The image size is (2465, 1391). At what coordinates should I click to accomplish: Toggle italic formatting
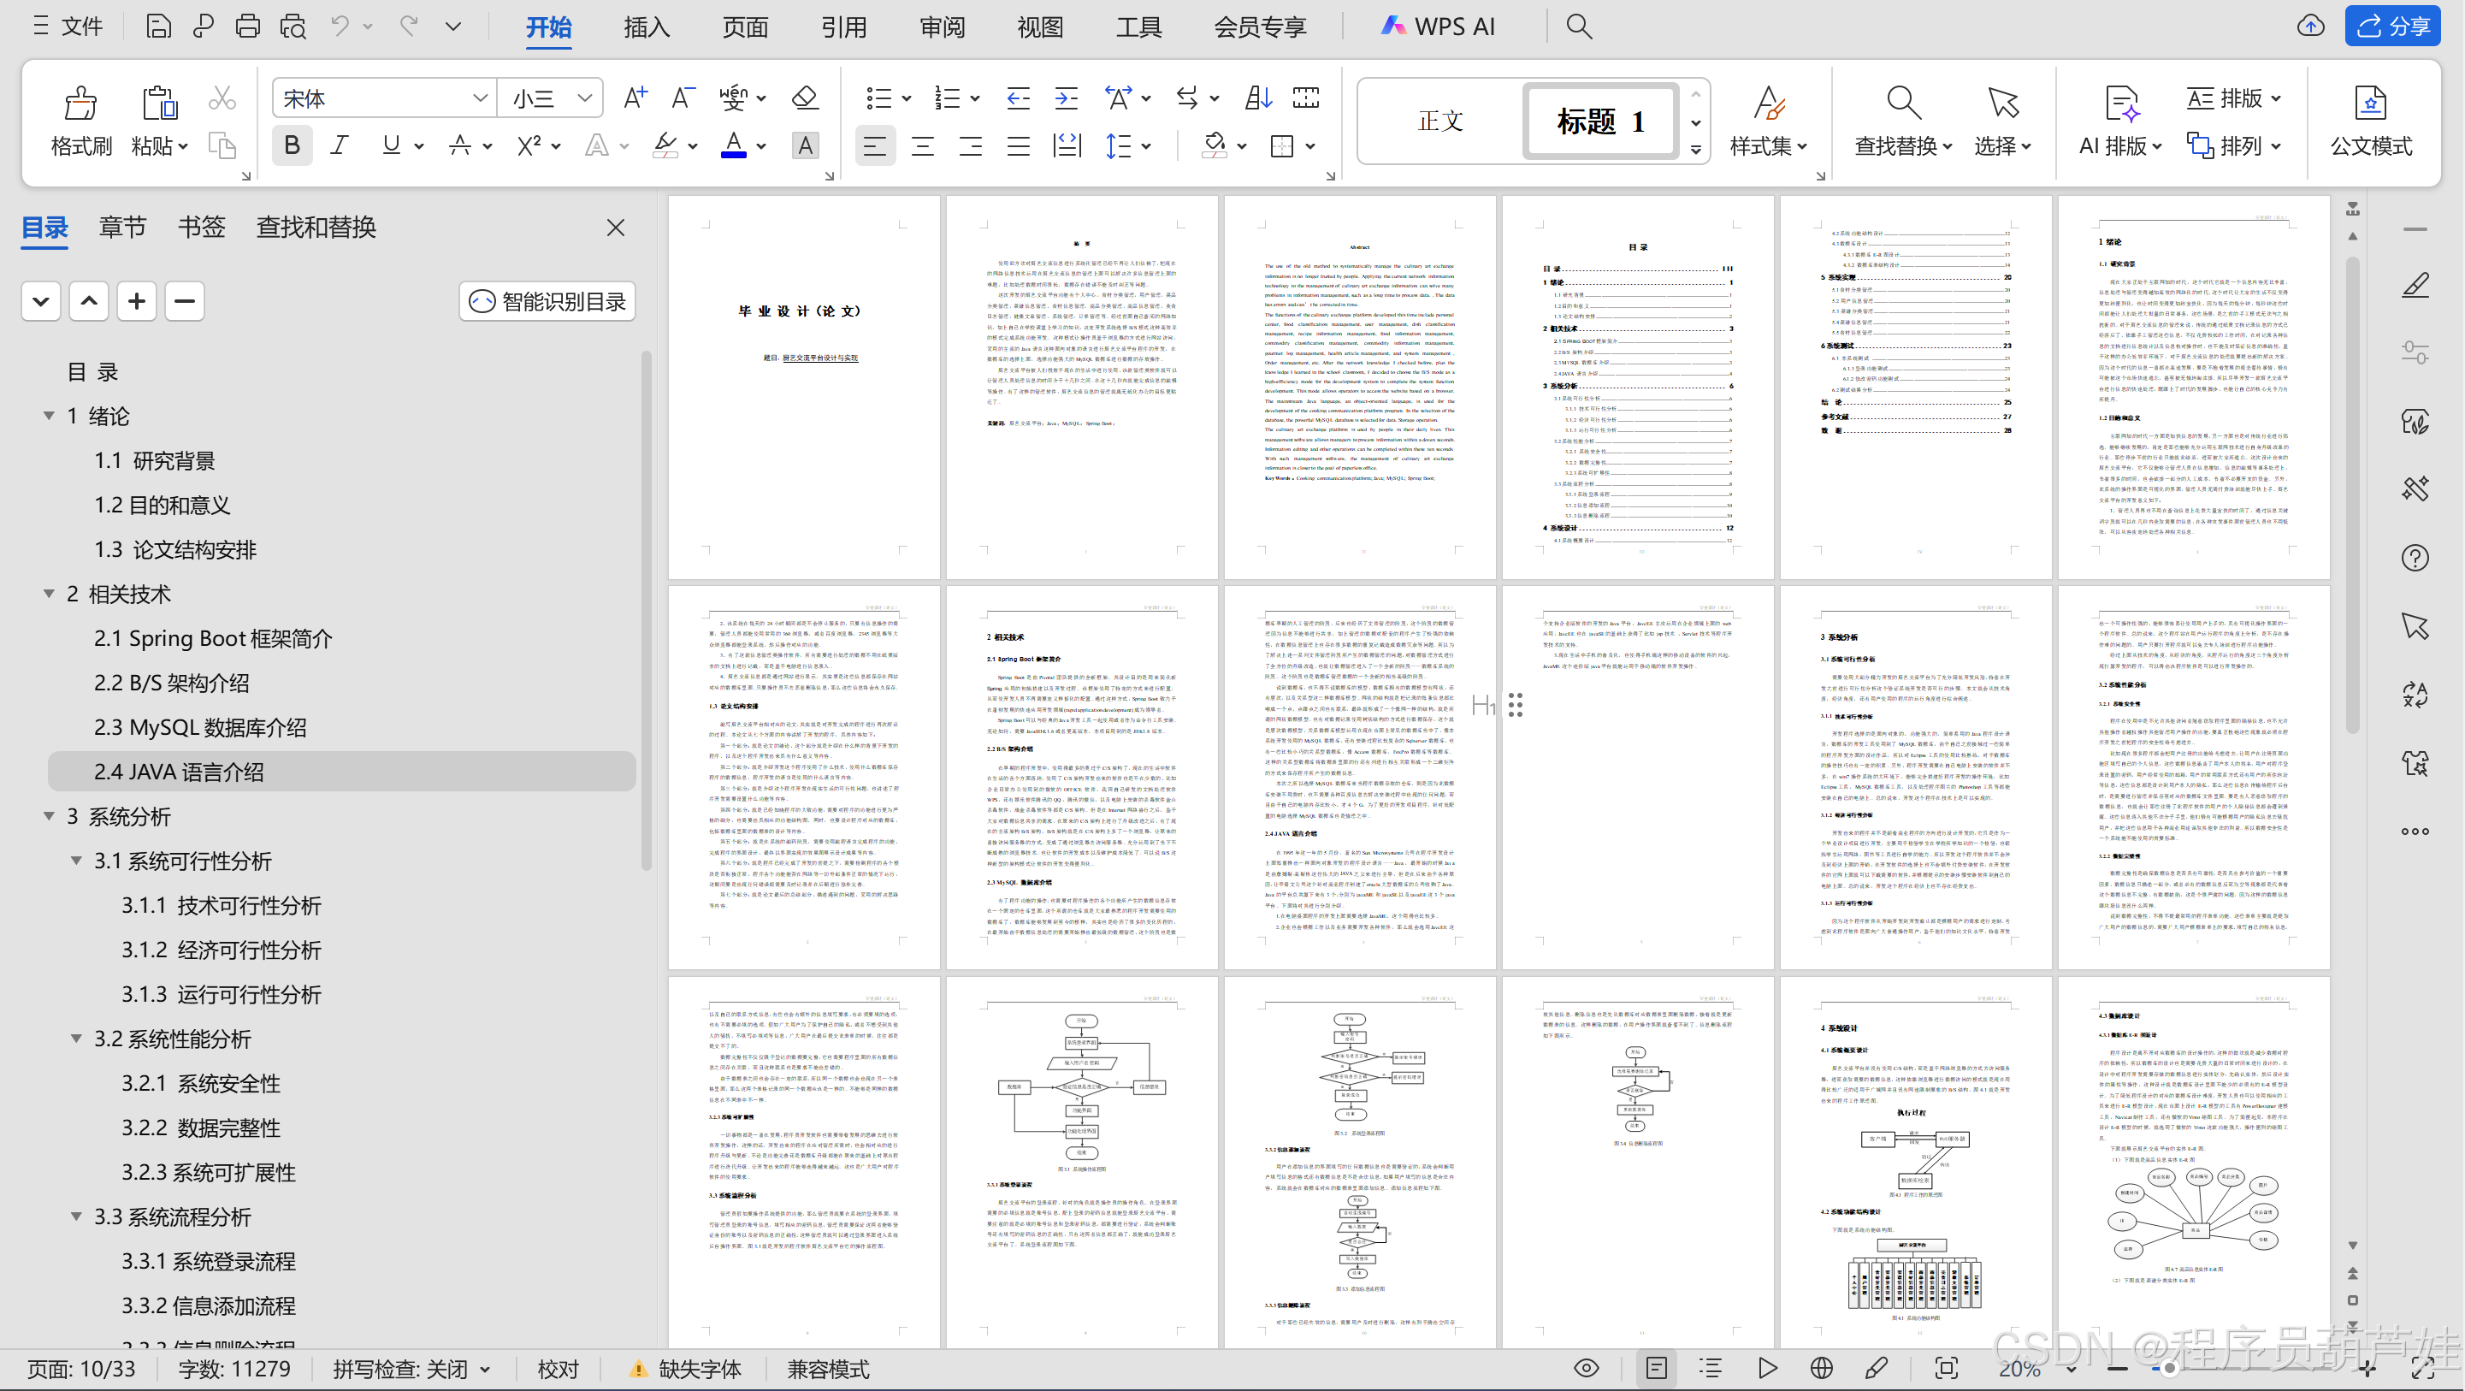point(339,145)
